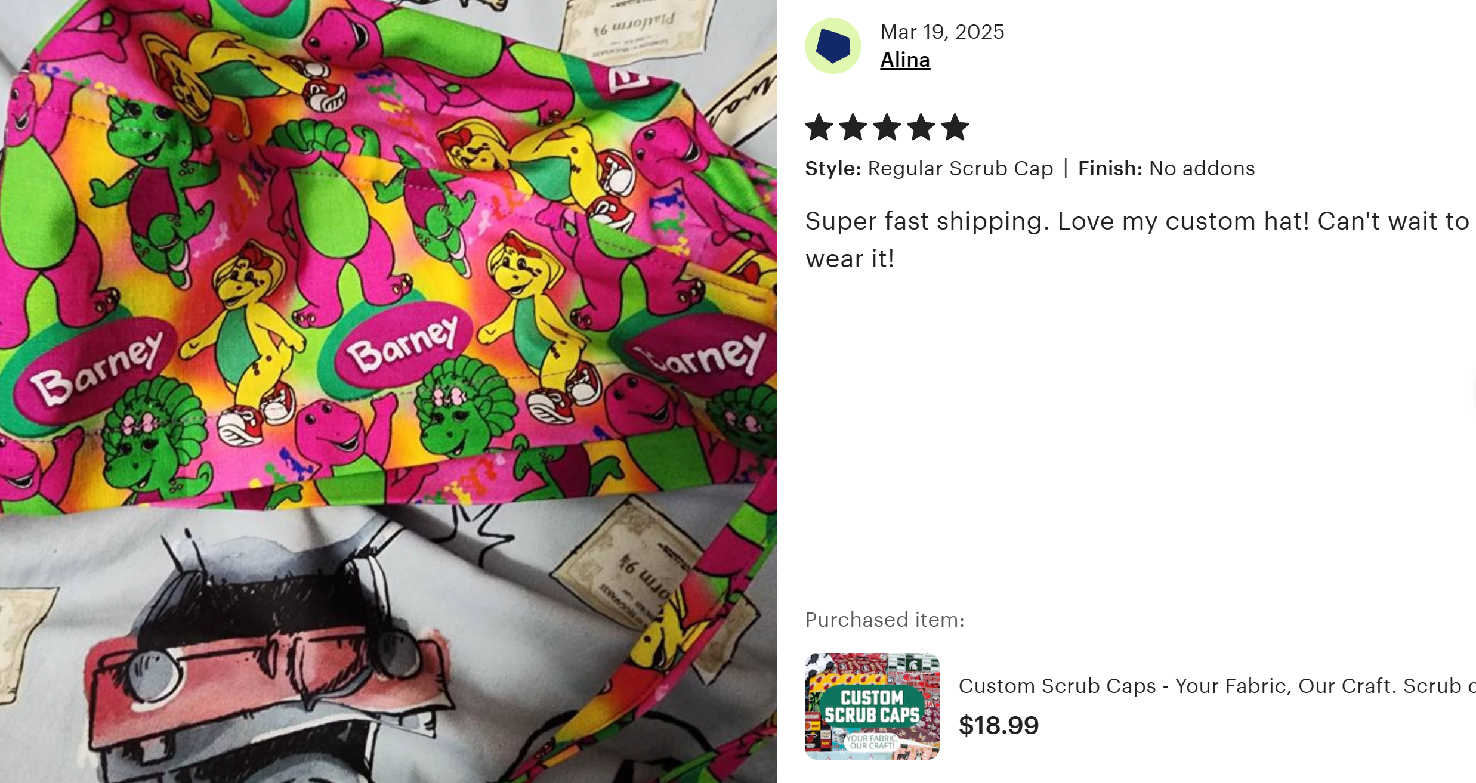Open the Custom Scrub Caps item thumbnail
The width and height of the screenshot is (1476, 783).
(872, 706)
